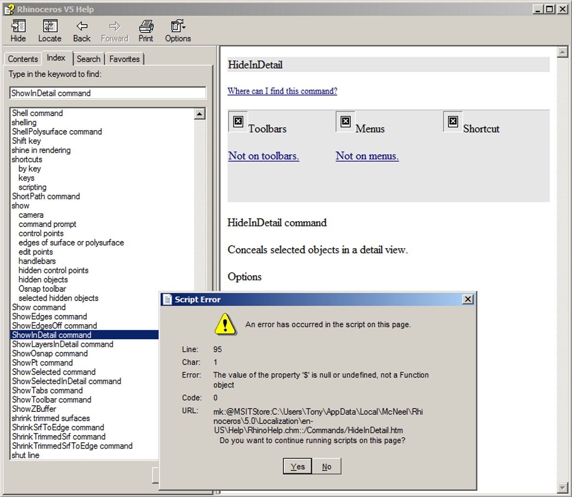Select 'ShowEdgesOff command' entry

point(54,326)
